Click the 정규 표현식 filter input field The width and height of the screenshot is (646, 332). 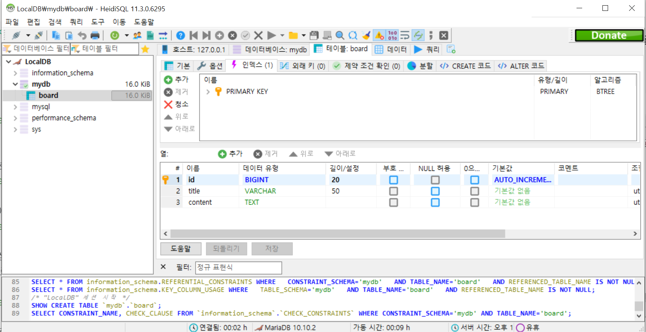pos(238,268)
